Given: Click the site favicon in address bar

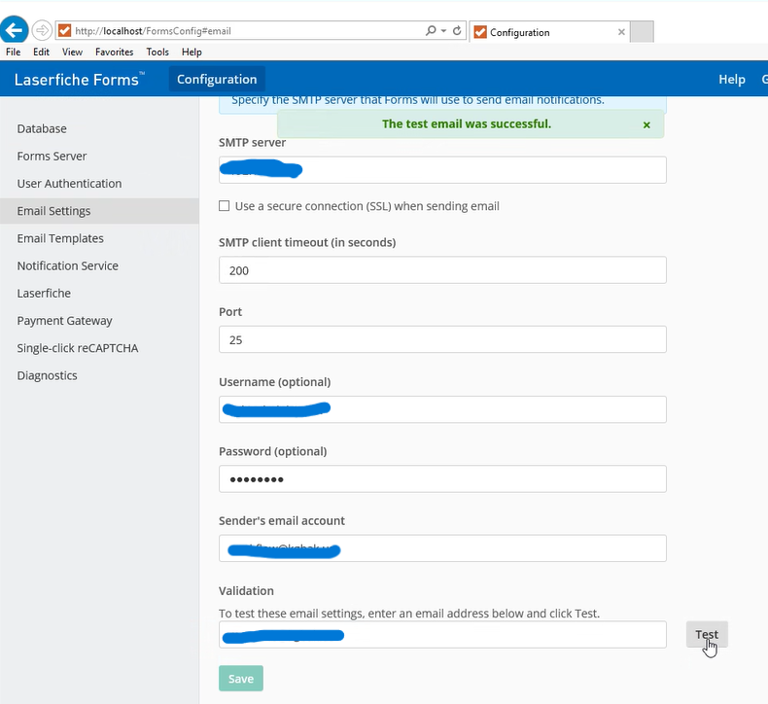Looking at the screenshot, I should pyautogui.click(x=64, y=31).
